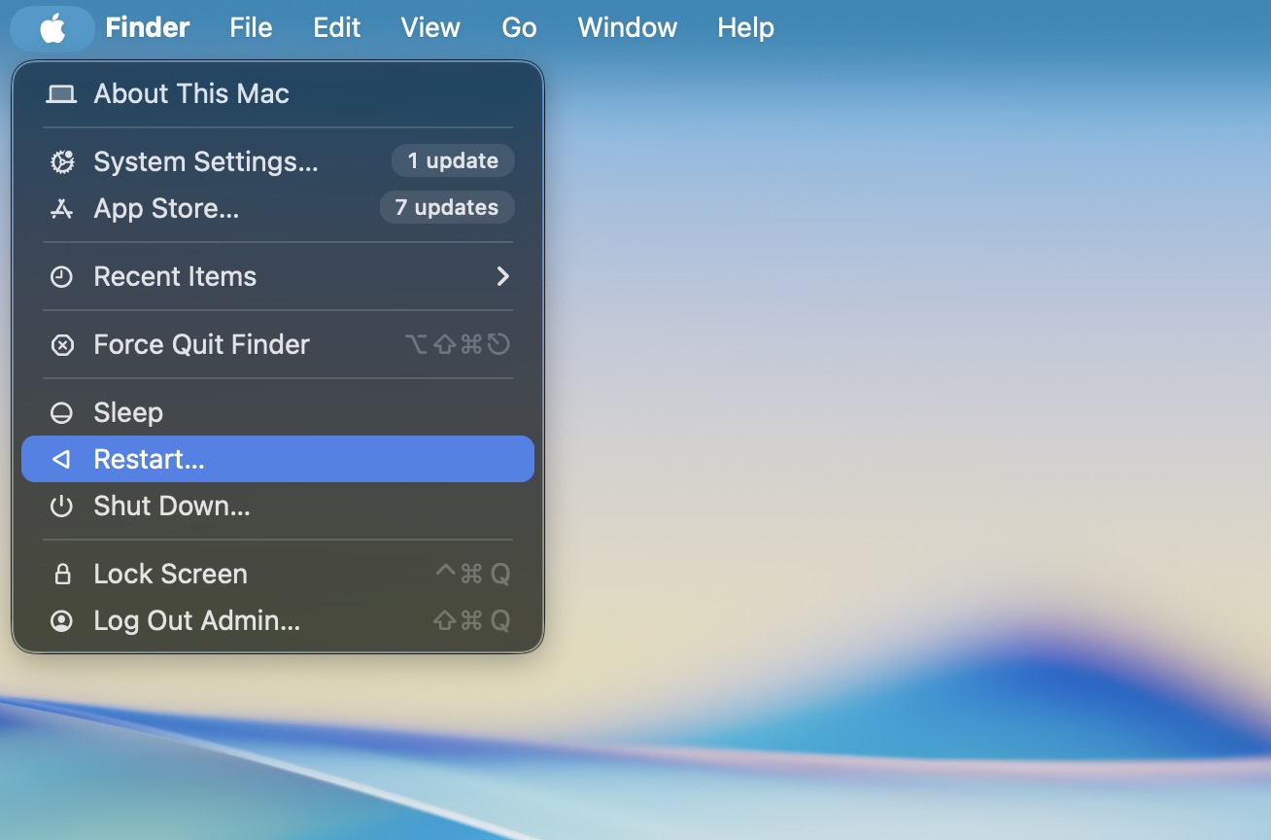Click the gear icon next to System Settings
Viewport: 1271px width, 840px height.
[60, 161]
